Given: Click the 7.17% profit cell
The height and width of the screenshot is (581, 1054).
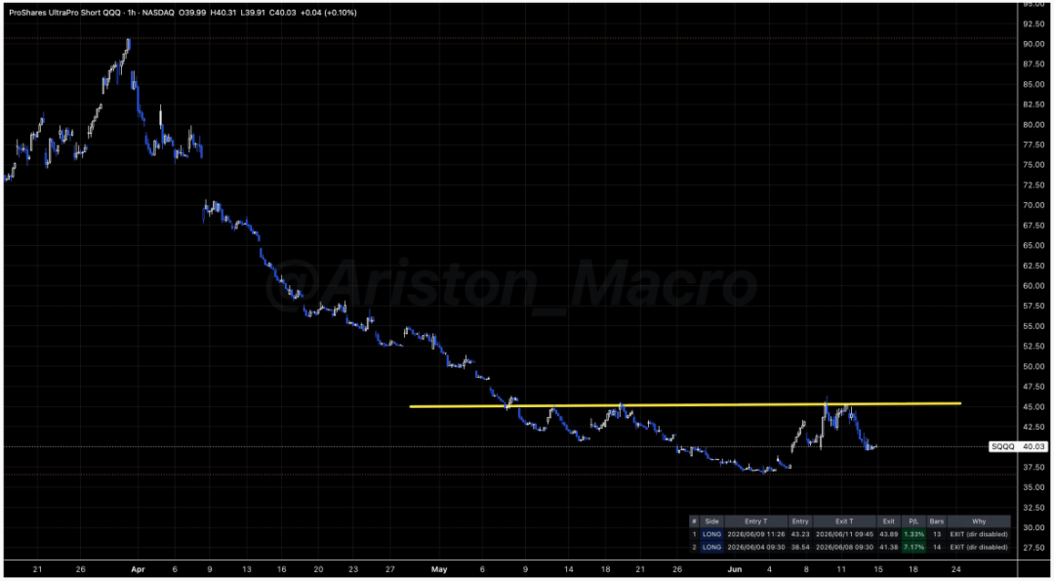Looking at the screenshot, I should [913, 548].
